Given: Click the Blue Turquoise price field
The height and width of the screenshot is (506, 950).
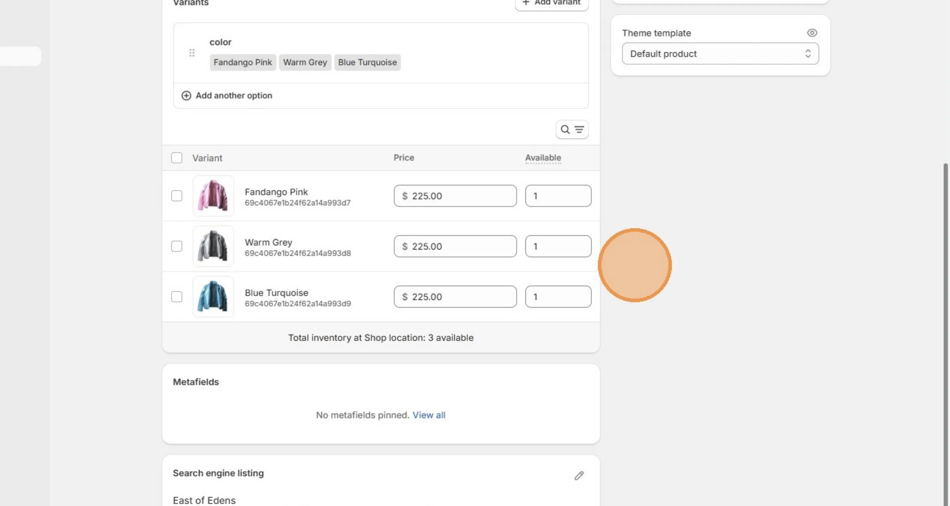Looking at the screenshot, I should (455, 296).
